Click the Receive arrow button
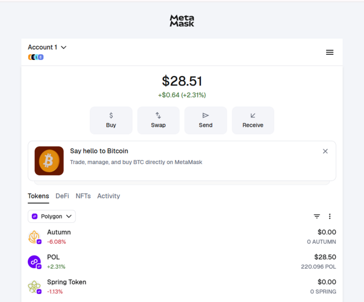Screen dimensions: 364x302 253,120
